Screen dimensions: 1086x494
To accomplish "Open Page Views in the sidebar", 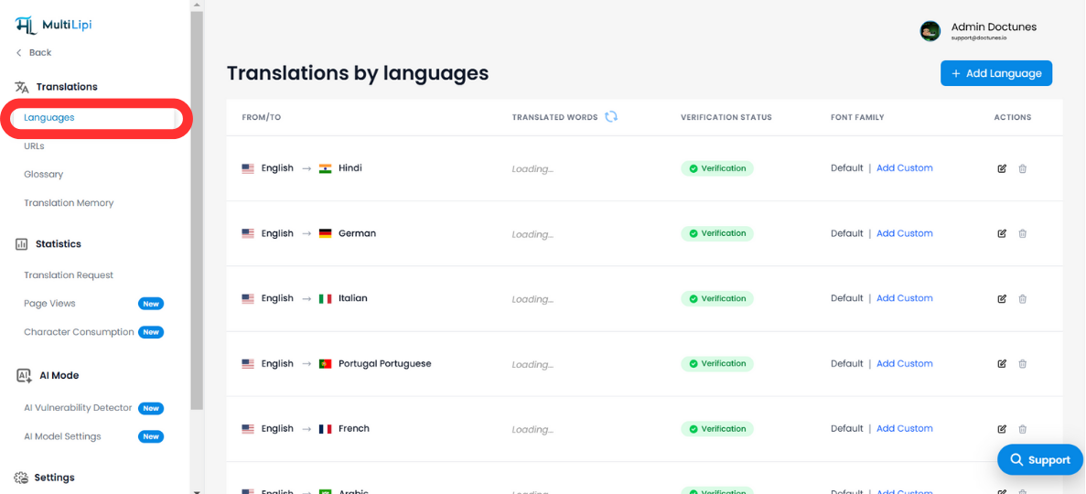I will point(50,304).
